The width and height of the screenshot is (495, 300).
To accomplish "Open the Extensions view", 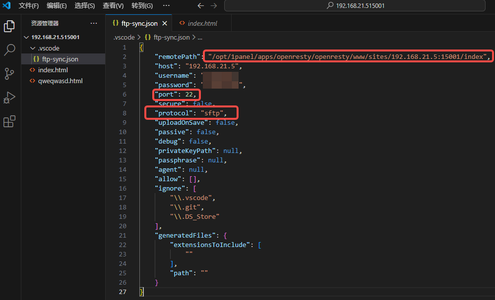I will click(x=9, y=121).
